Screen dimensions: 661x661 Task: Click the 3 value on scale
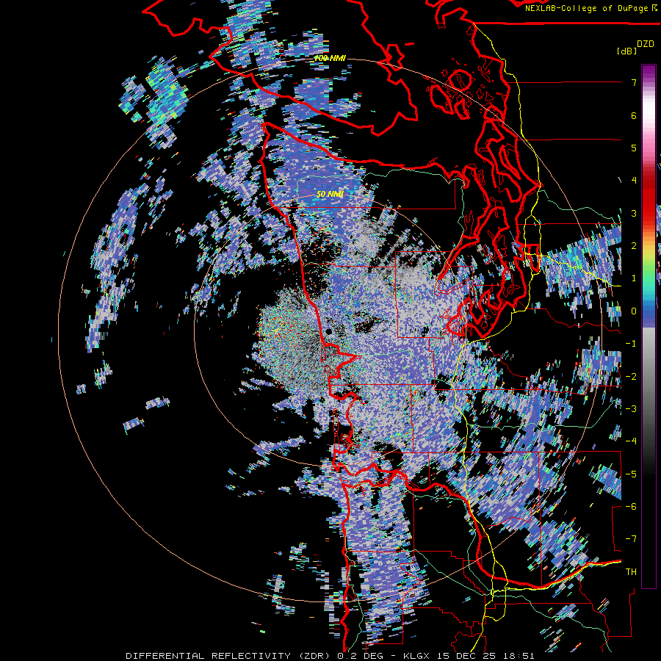pyautogui.click(x=634, y=213)
